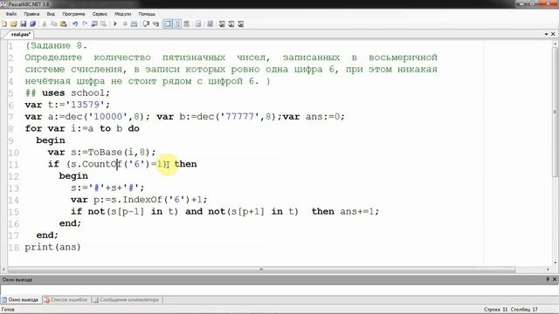This screenshot has width=559, height=314.
Task: Undo the last edit with the blue arrow
Action: point(75,24)
